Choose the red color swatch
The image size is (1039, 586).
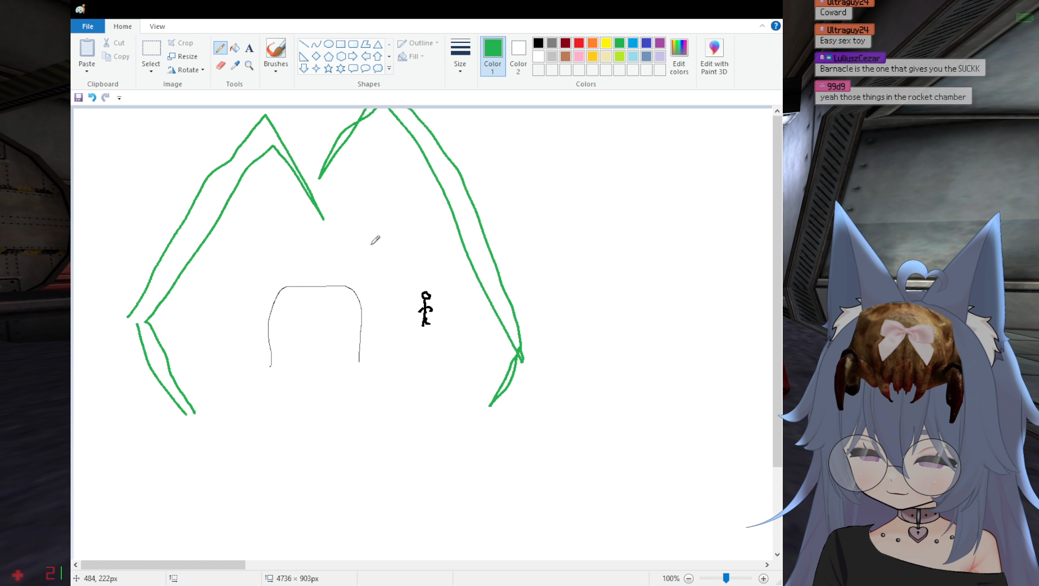[579, 43]
